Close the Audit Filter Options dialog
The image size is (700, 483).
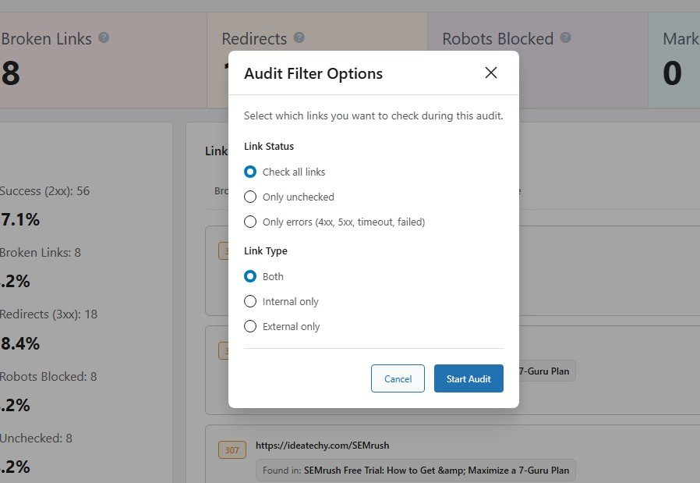click(490, 73)
